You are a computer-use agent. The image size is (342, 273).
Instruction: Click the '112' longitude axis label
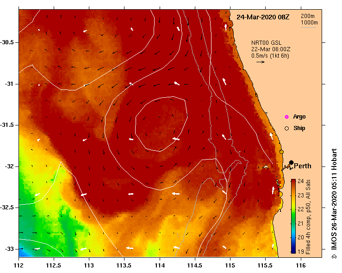[x=19, y=266]
